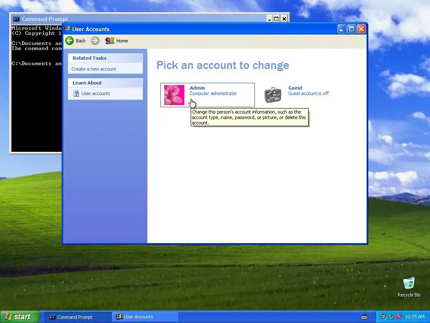The width and height of the screenshot is (430, 323).
Task: Switch to Command Prompt taskbar button
Action: click(78, 317)
